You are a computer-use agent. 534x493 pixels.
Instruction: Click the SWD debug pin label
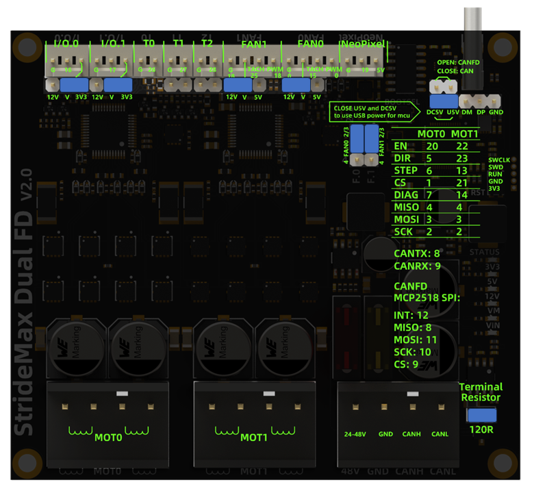point(496,167)
